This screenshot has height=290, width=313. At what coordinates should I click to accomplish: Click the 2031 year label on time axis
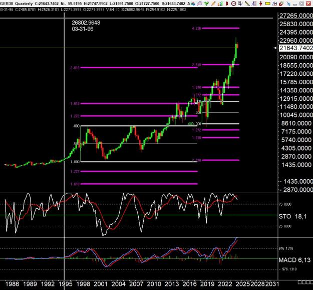click(272, 284)
